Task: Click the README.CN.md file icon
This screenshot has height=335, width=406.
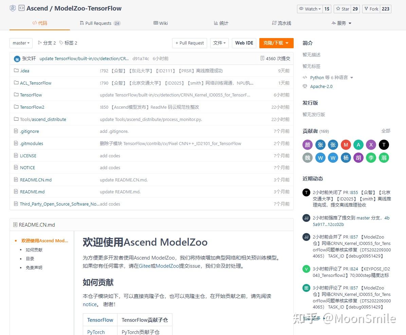Action: click(16, 180)
